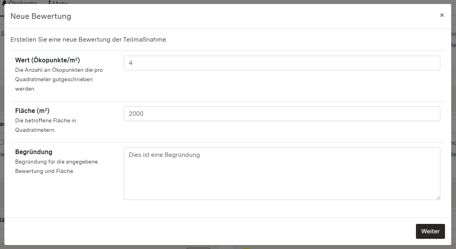
Task: Grab the Begründung textarea resize handle
Action: click(438, 198)
